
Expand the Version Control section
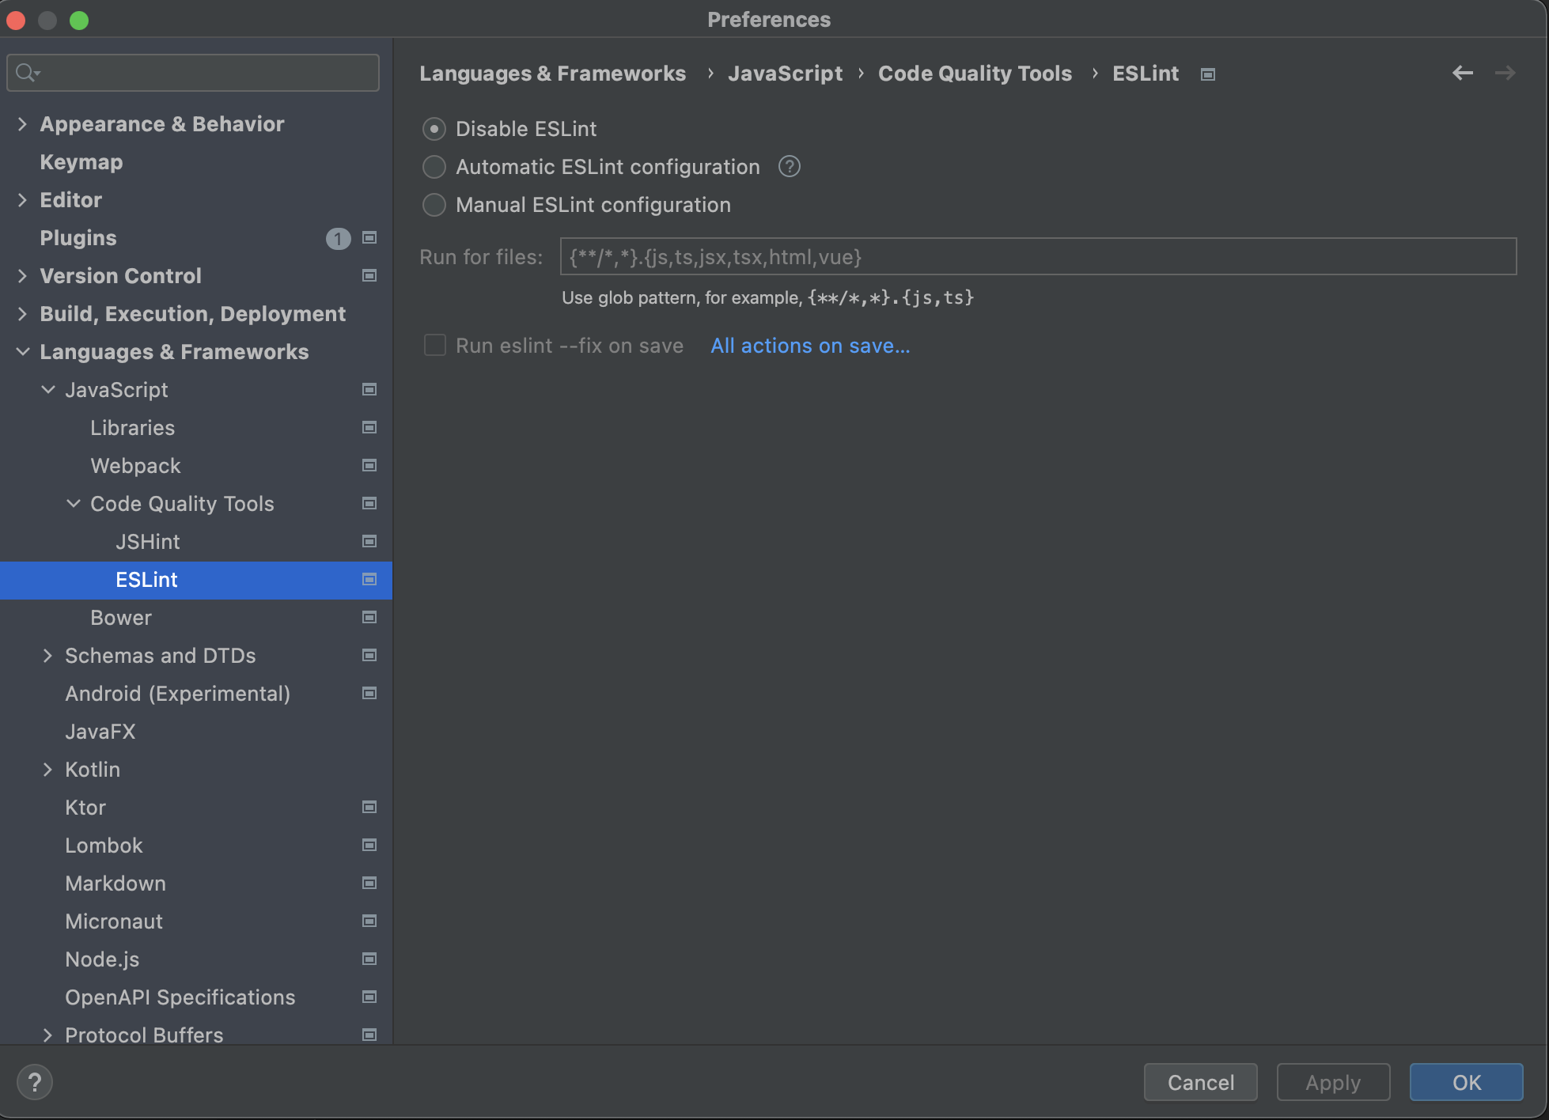22,276
